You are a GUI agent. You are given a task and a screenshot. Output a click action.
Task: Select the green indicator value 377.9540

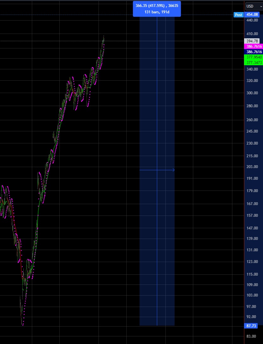point(253,57)
